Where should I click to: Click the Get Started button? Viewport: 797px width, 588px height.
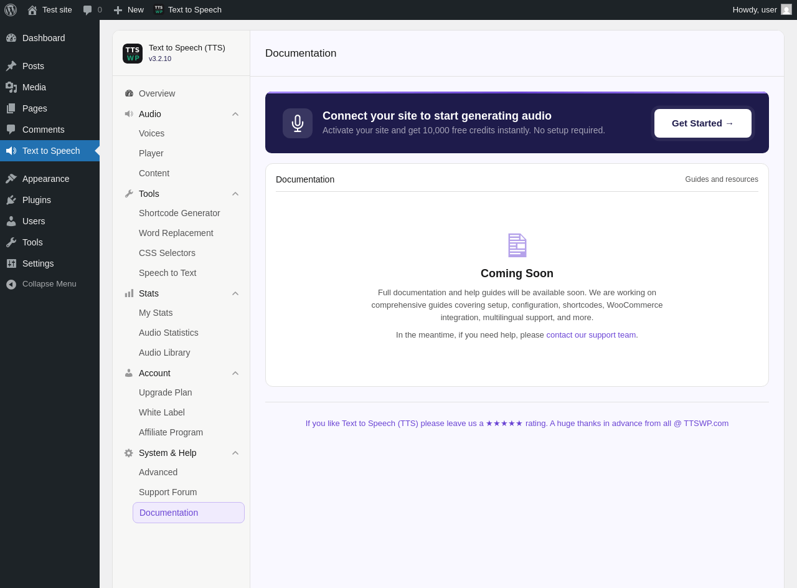(703, 123)
